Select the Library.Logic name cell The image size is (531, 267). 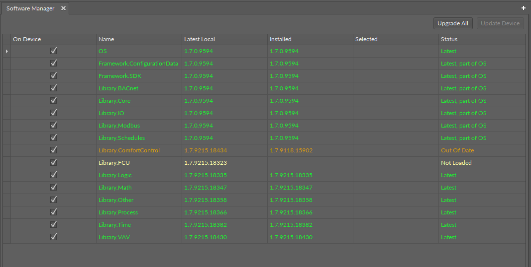pos(139,175)
